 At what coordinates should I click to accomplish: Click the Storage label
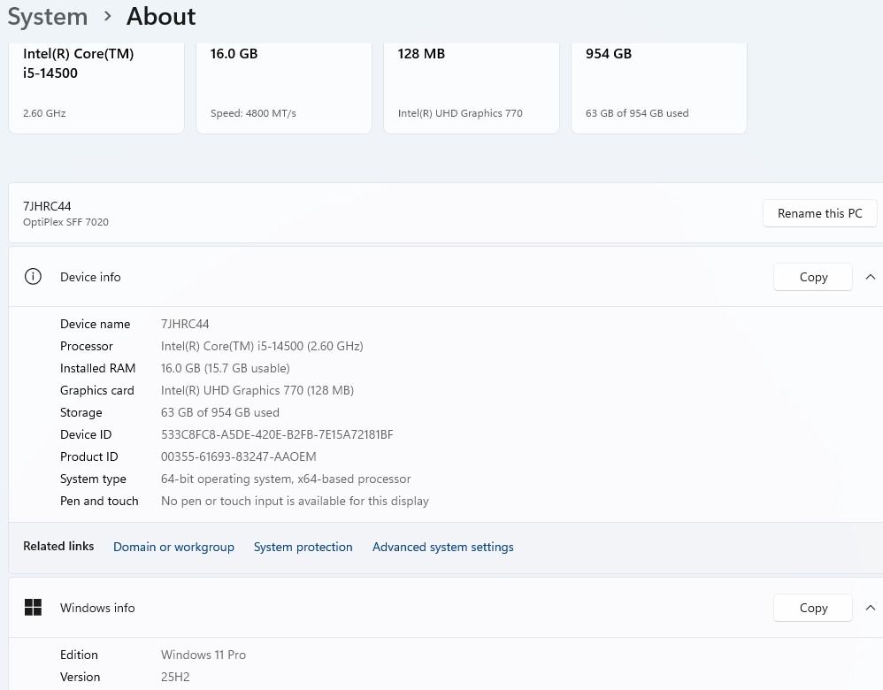tap(81, 412)
